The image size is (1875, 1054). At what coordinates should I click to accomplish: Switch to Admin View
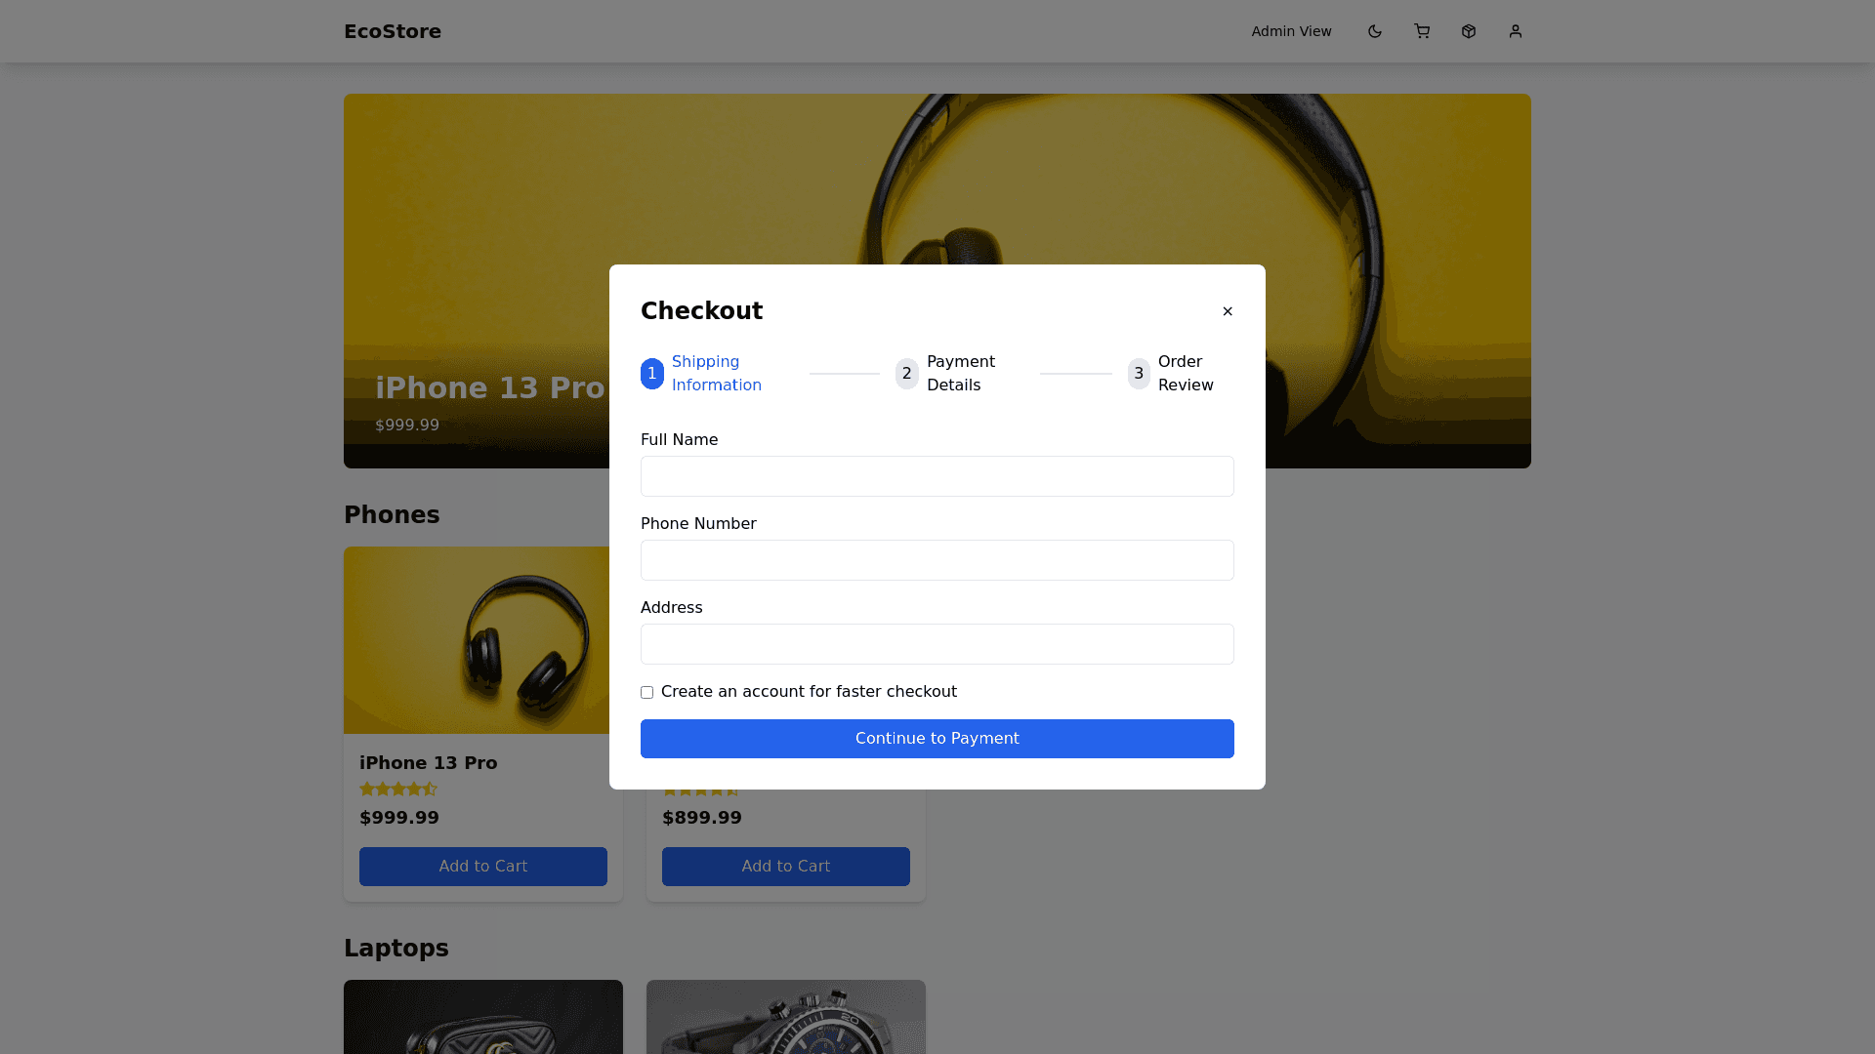(1291, 31)
